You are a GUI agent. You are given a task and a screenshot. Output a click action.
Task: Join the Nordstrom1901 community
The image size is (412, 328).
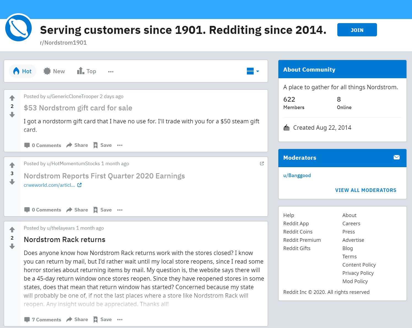tap(357, 30)
